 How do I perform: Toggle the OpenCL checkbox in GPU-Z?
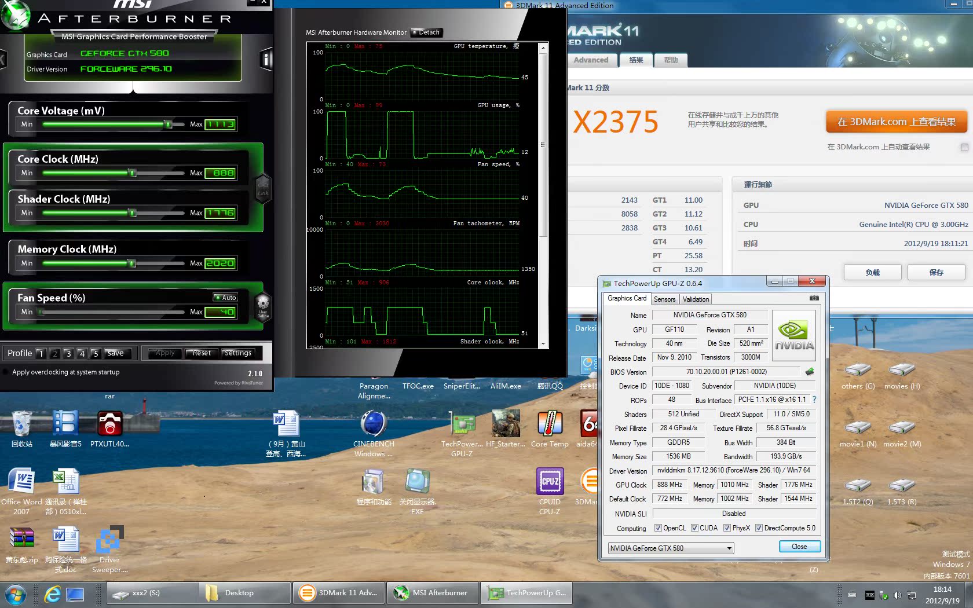click(x=658, y=528)
